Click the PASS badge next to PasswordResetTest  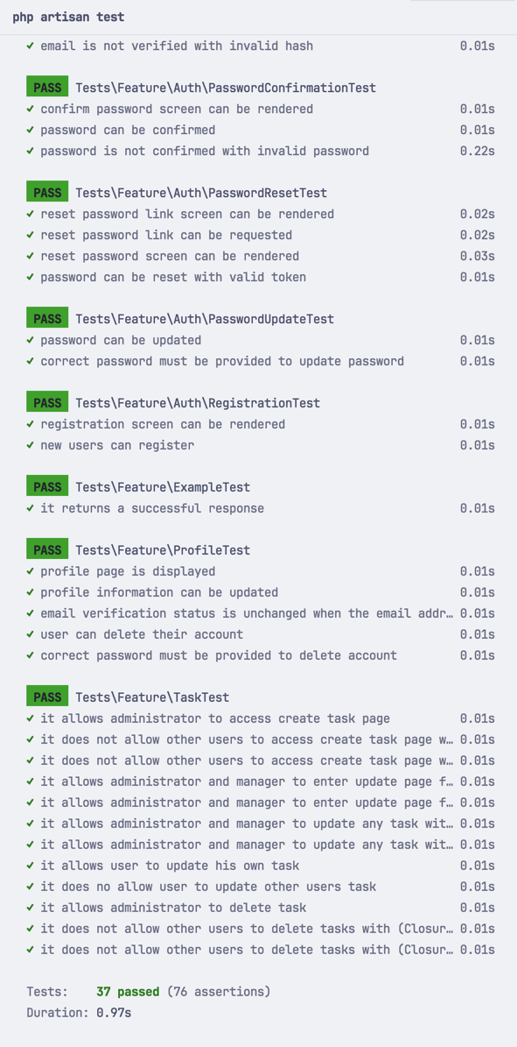47,193
